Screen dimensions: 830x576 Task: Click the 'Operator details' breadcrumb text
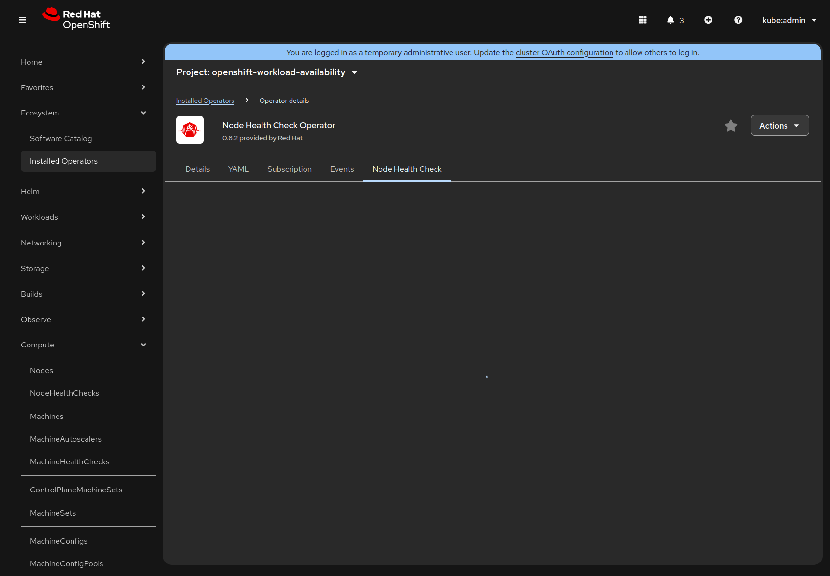pyautogui.click(x=284, y=101)
